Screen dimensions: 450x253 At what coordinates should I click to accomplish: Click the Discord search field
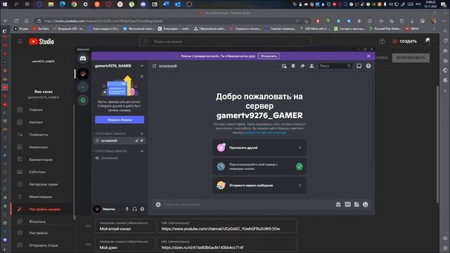click(x=335, y=66)
